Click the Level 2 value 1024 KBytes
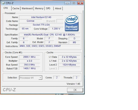138x110 pixels. click(69, 65)
